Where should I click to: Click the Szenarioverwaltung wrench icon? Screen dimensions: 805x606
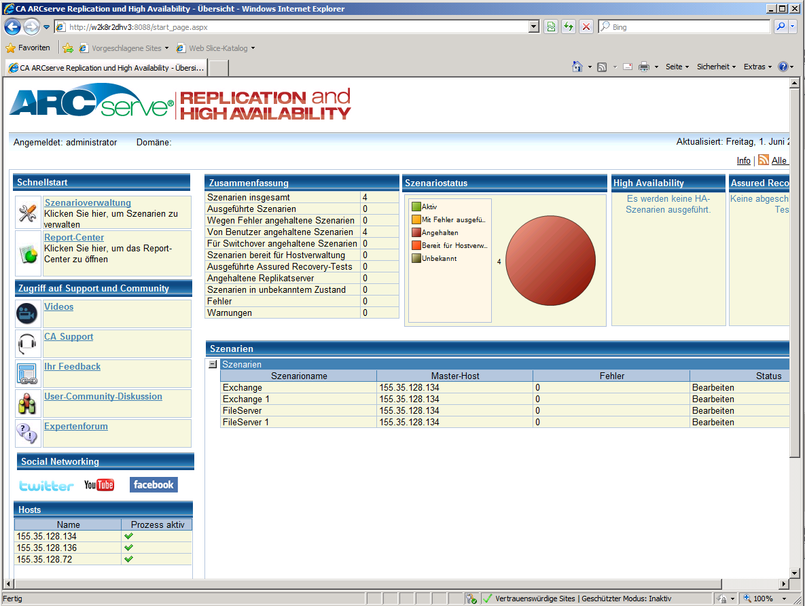pos(27,213)
